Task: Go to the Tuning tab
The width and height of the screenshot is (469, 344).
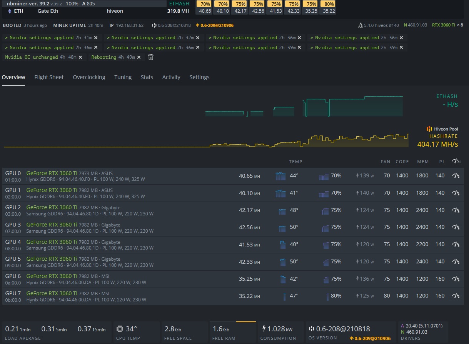Action: [x=123, y=77]
